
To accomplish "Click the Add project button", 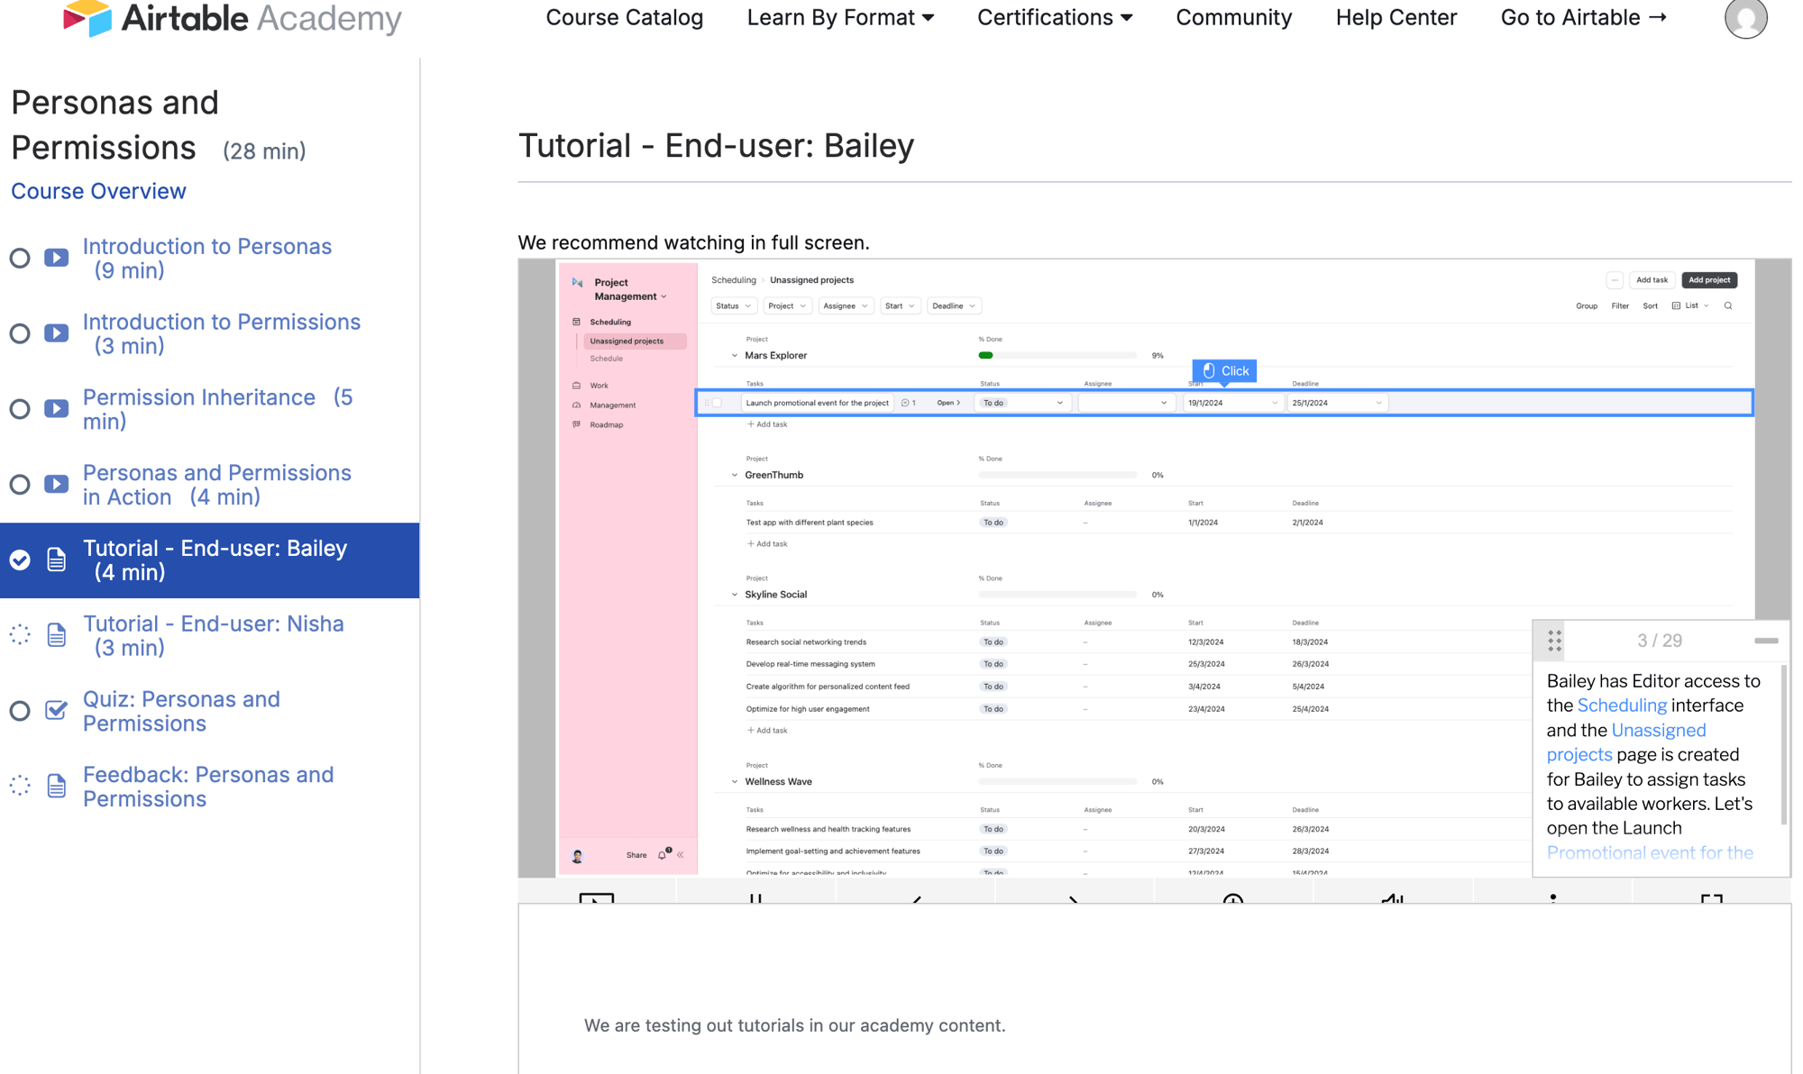I will [x=1708, y=280].
